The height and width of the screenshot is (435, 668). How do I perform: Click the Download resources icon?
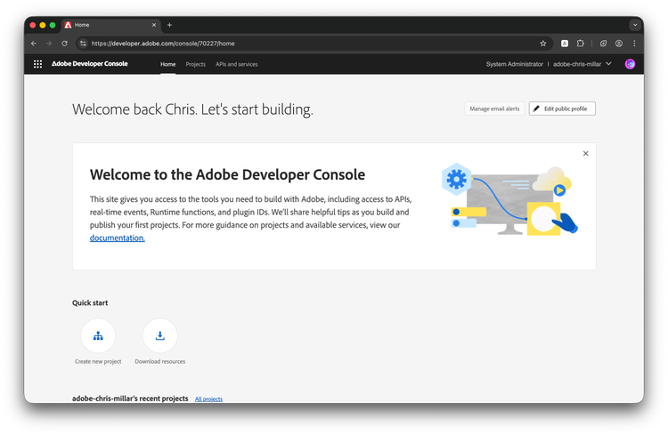pyautogui.click(x=160, y=336)
